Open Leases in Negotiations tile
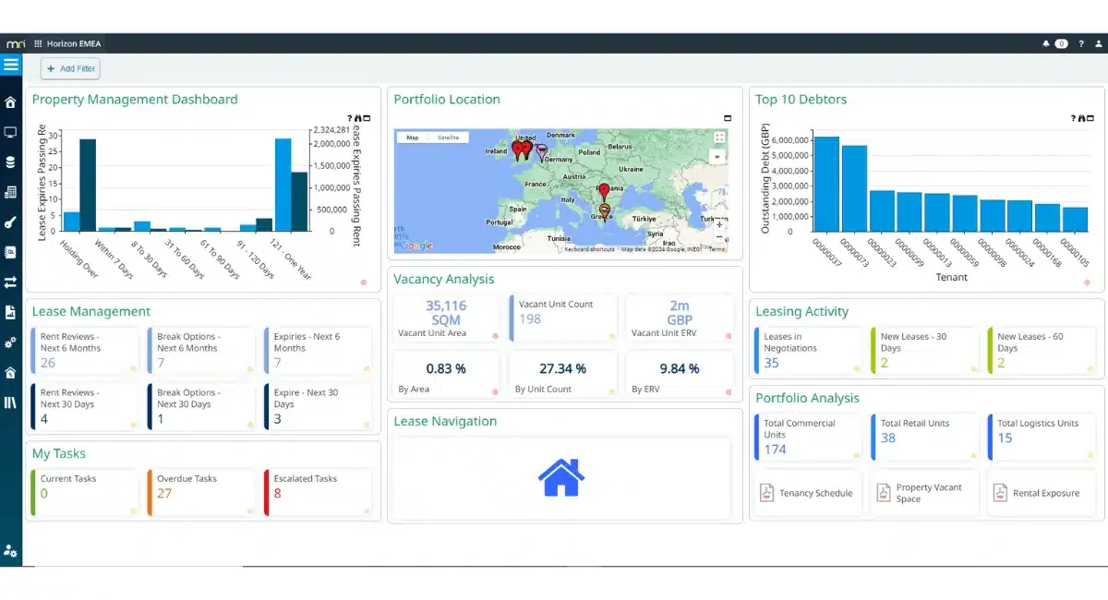This screenshot has height=600, width=1108. click(x=809, y=350)
